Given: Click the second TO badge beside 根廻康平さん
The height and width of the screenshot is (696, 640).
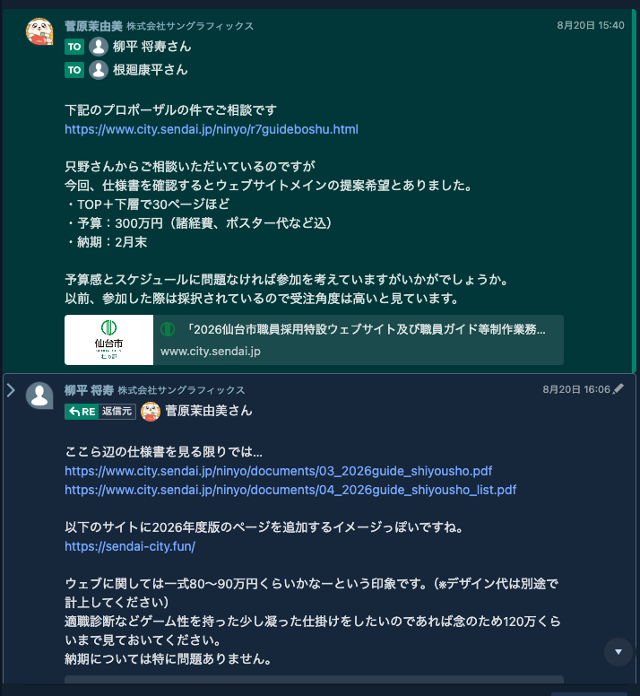Looking at the screenshot, I should (x=74, y=70).
